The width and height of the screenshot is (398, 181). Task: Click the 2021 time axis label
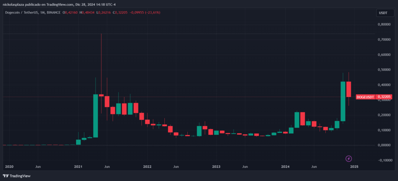(78, 167)
